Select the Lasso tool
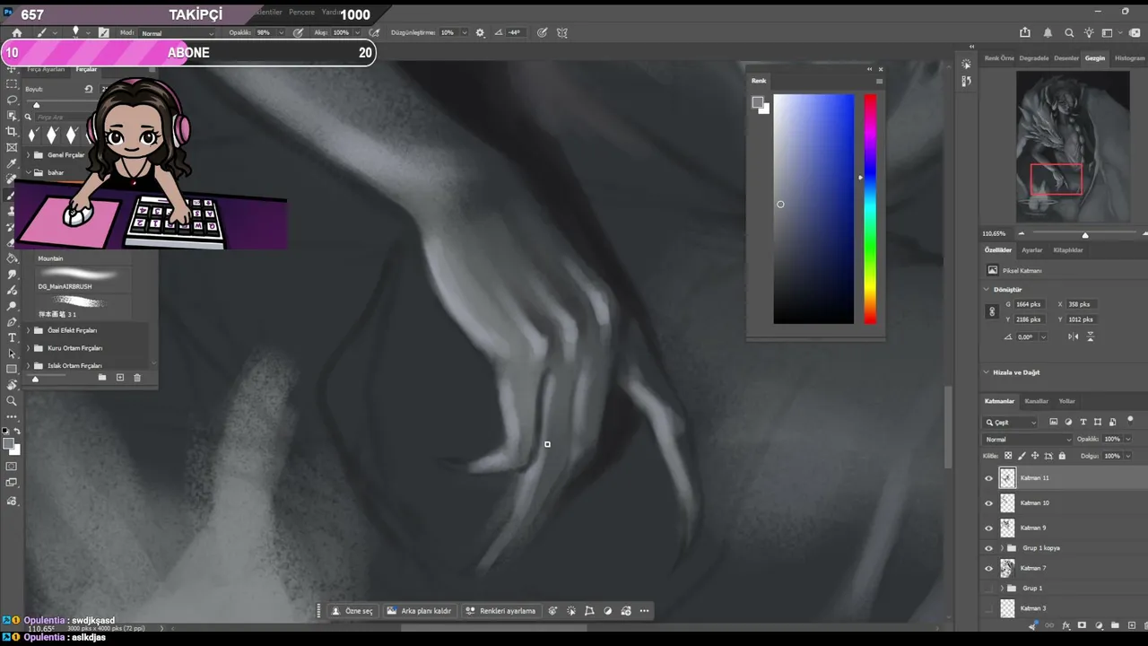The height and width of the screenshot is (646, 1148). [x=12, y=100]
